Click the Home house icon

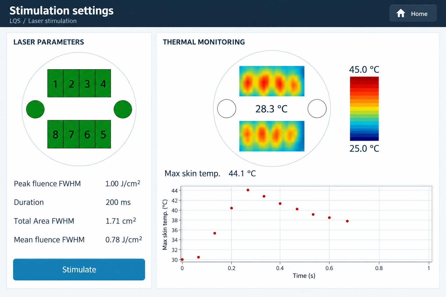coord(401,13)
